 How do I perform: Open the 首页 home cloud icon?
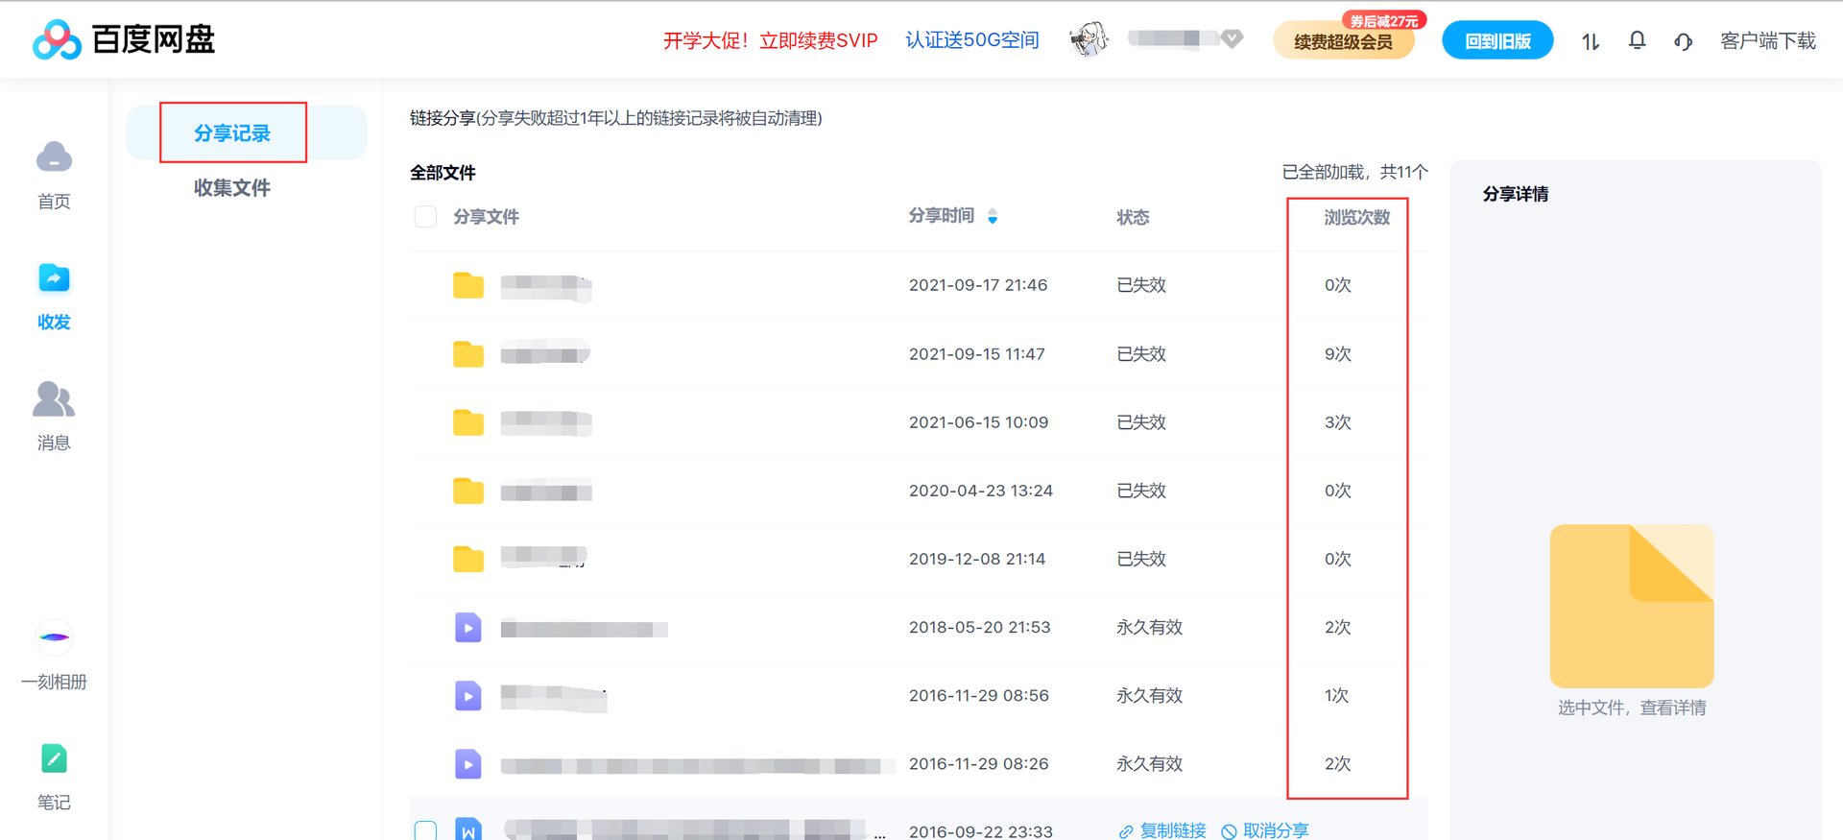pyautogui.click(x=54, y=156)
